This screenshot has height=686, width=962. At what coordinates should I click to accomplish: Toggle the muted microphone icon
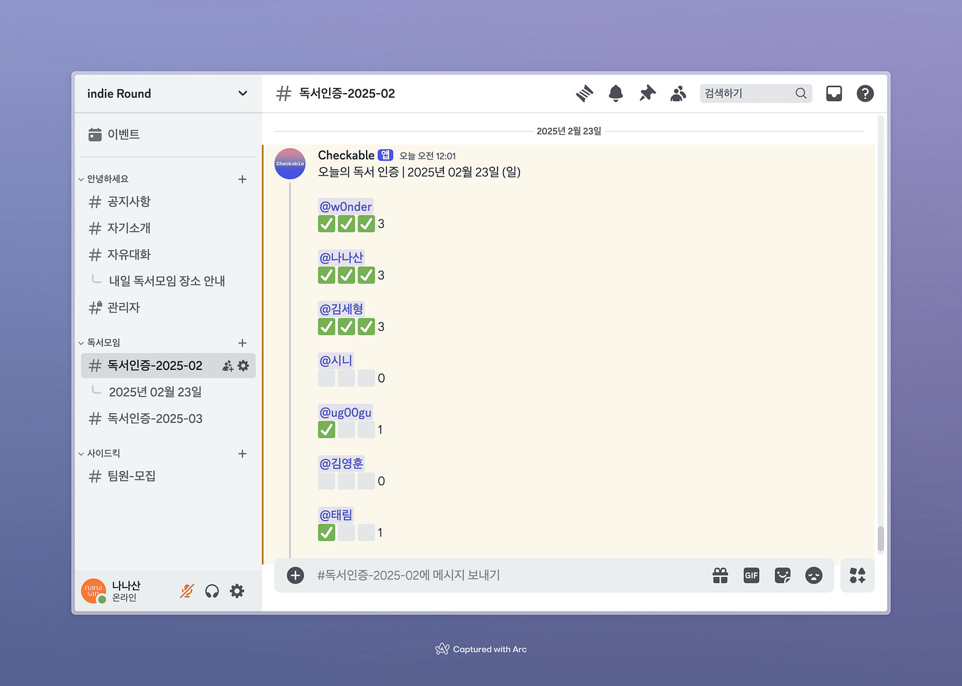pyautogui.click(x=187, y=591)
